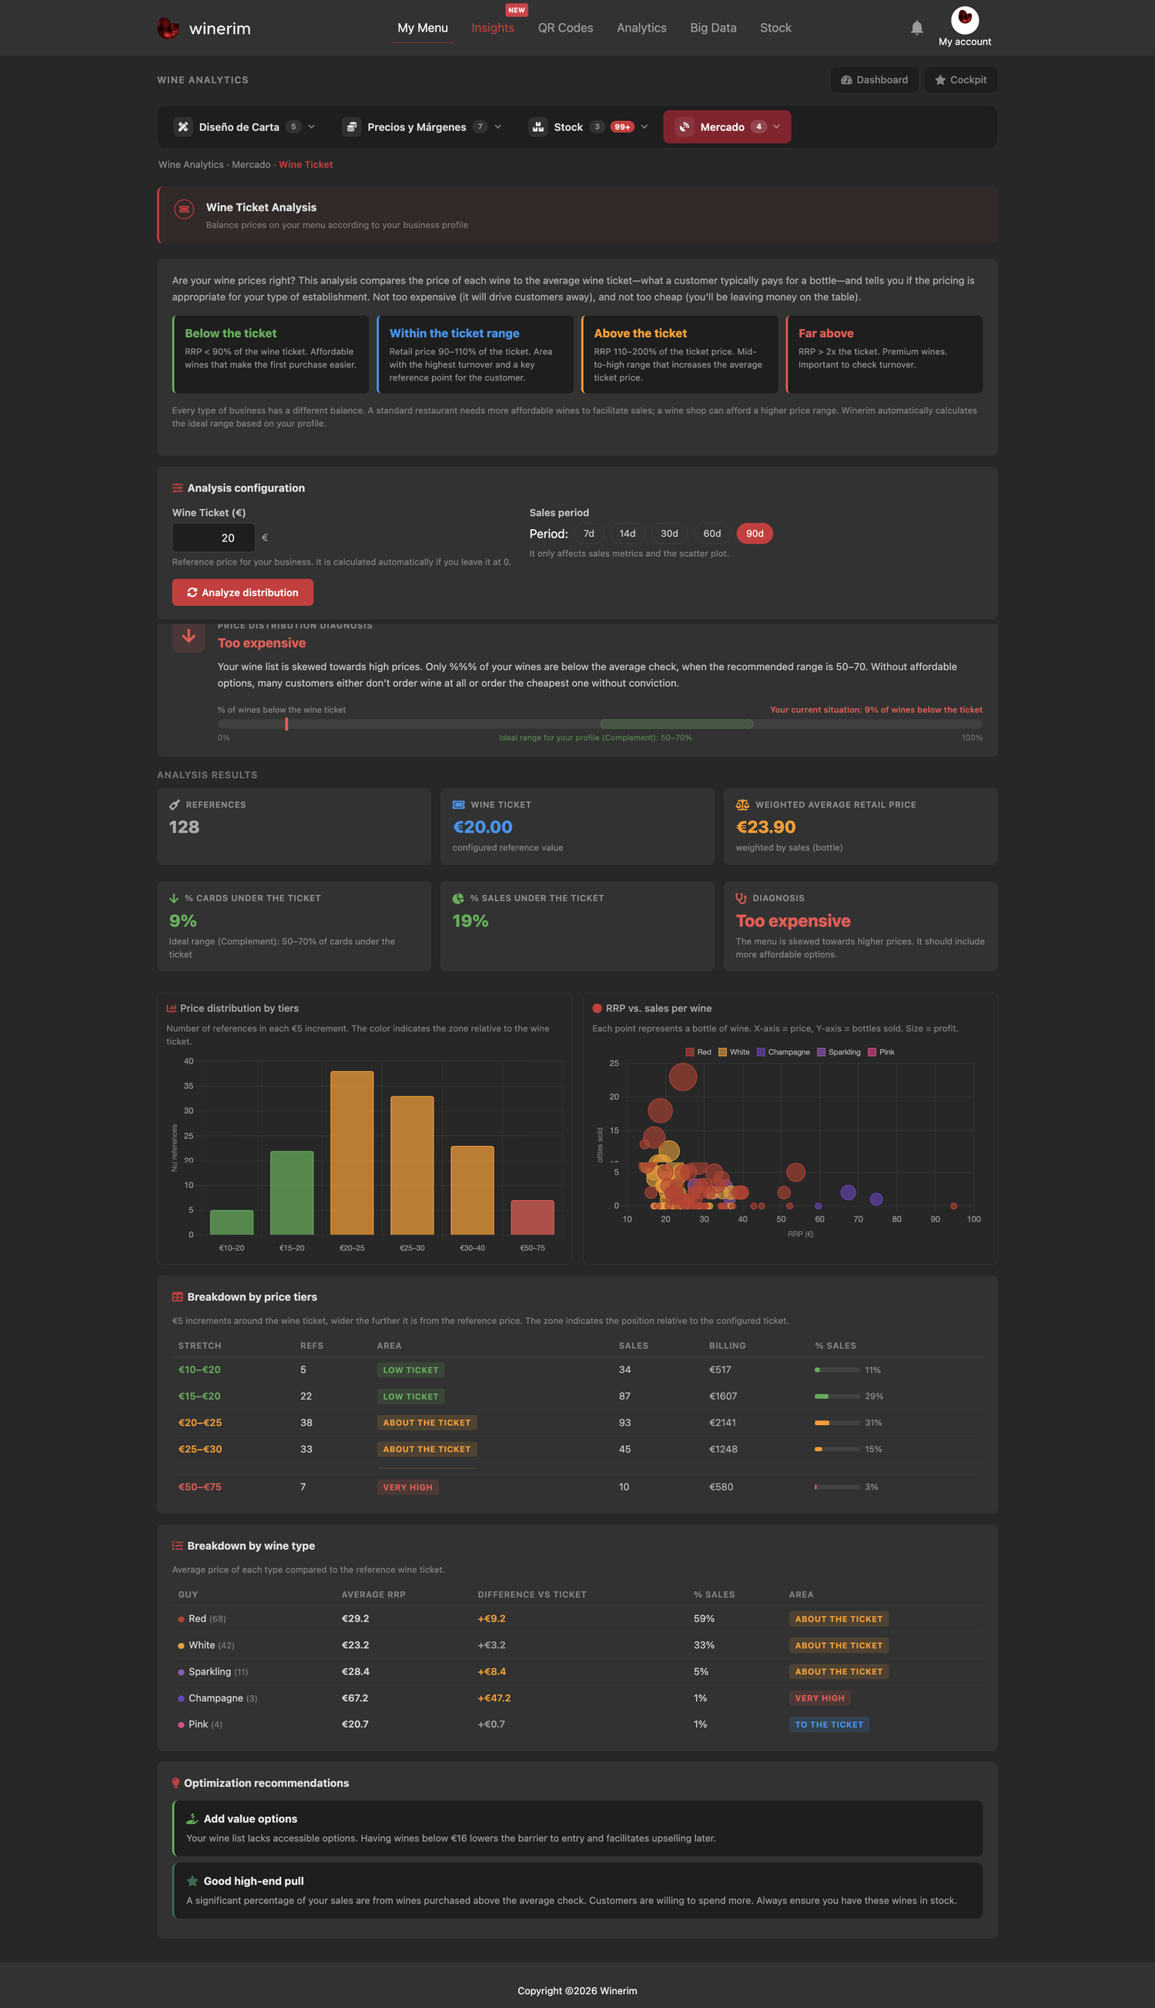Click the Diseño de Carta tools icon

(183, 127)
